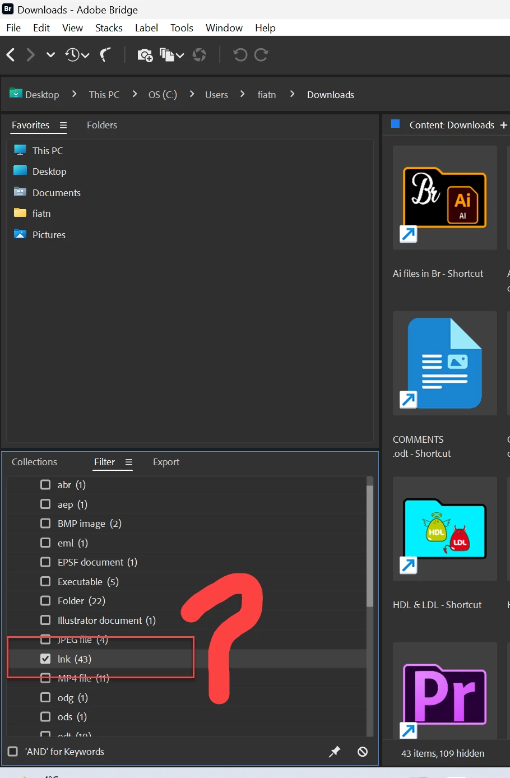
Task: Click the plus icon beside Content: Downloads
Action: pyautogui.click(x=503, y=125)
